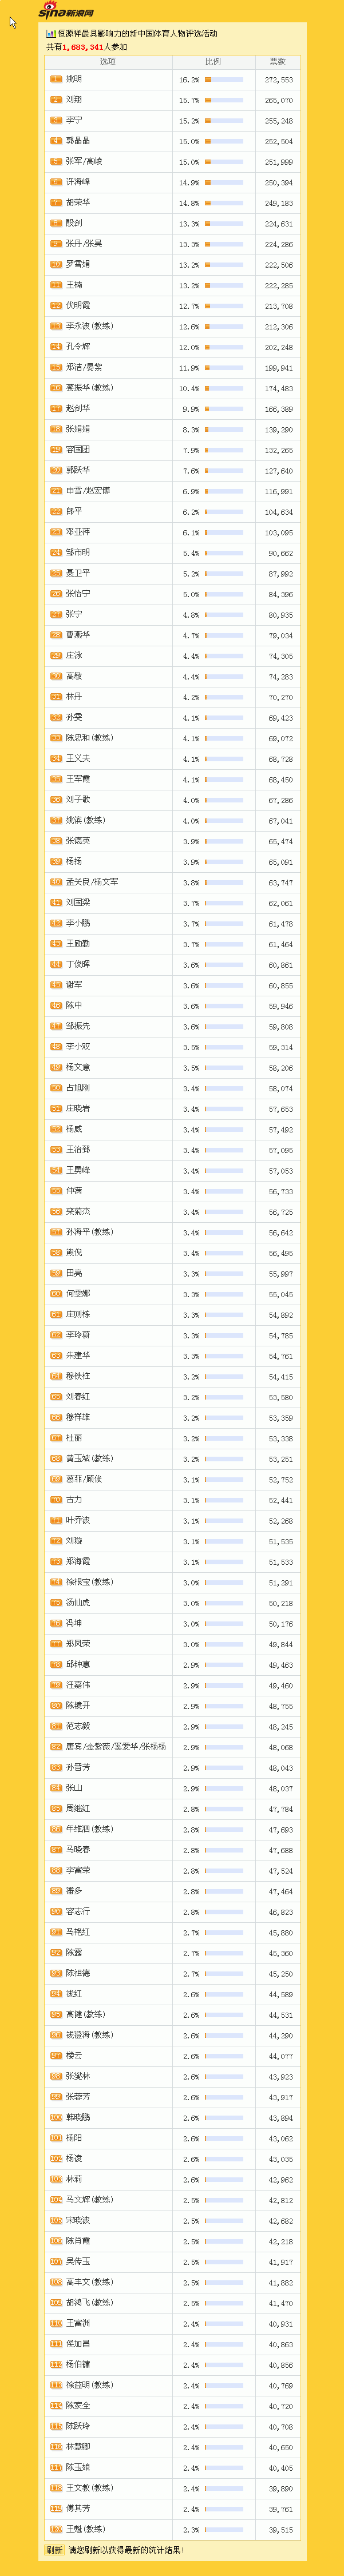The height and width of the screenshot is (2576, 344).
Task: Click the vote count 272,553
Action: pos(279,80)
